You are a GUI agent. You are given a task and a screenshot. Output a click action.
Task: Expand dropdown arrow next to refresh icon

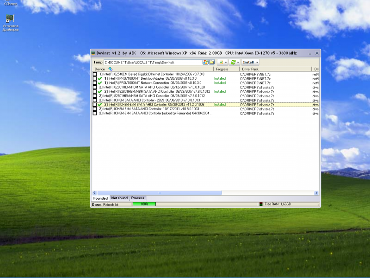238,63
